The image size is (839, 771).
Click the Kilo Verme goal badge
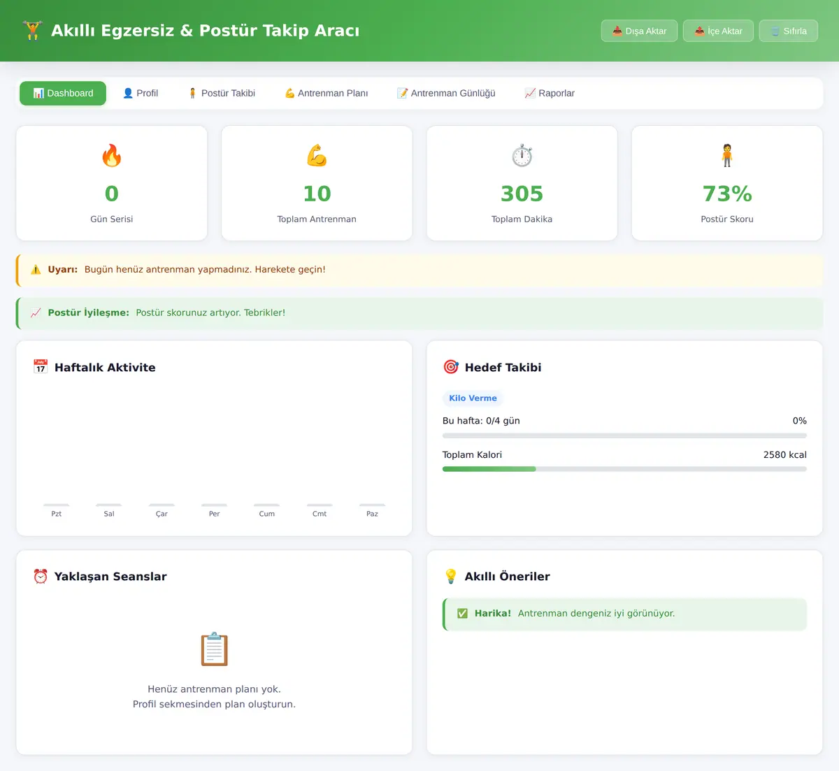pos(473,398)
